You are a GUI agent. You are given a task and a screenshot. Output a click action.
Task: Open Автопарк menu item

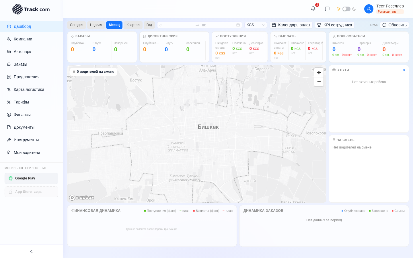pyautogui.click(x=31, y=52)
